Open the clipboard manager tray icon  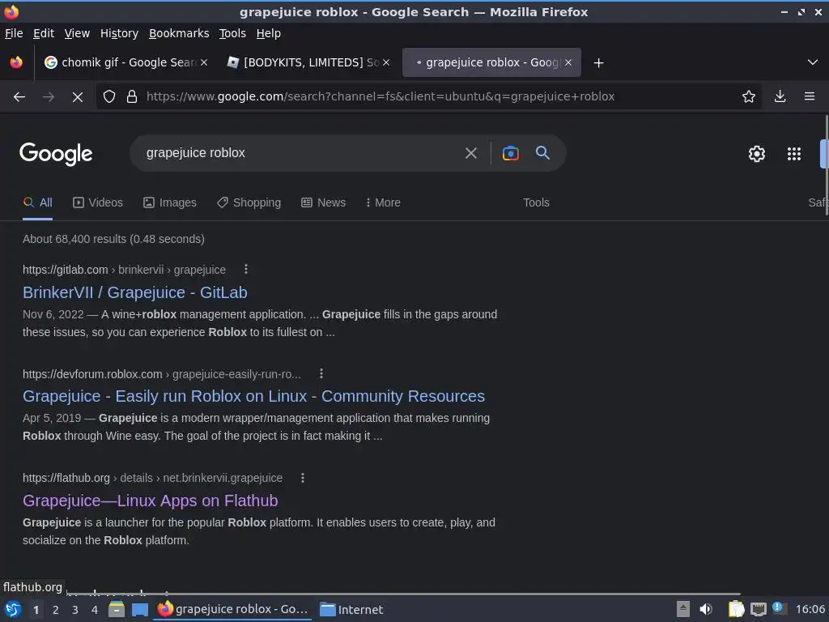[736, 609]
